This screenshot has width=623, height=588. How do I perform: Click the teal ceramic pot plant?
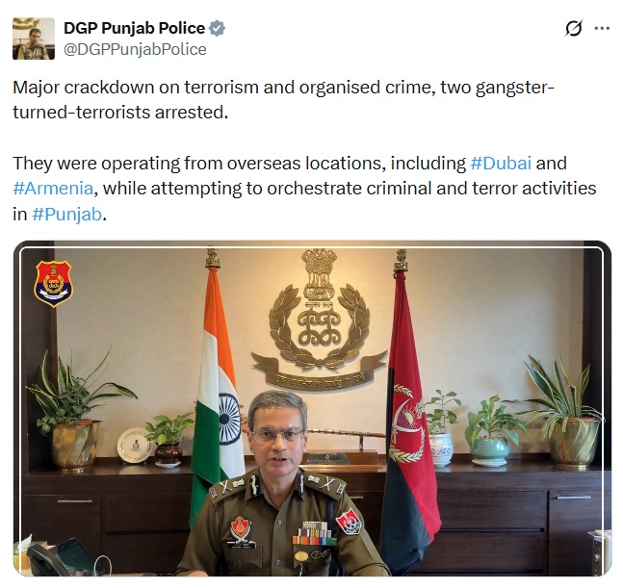[491, 431]
